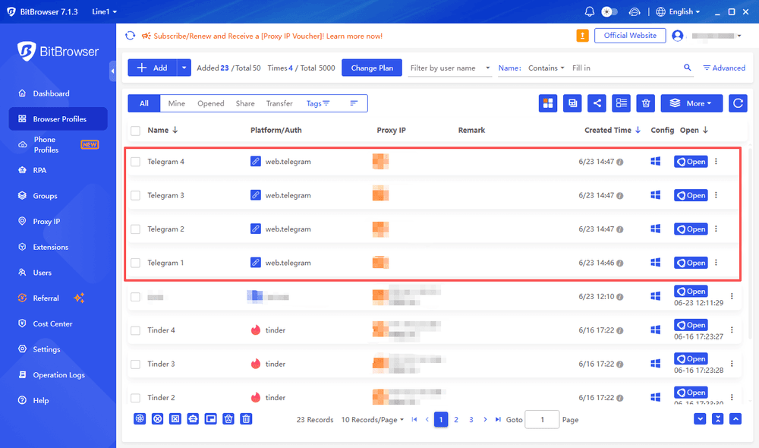759x448 pixels.
Task: Click the Change Plan button
Action: tap(372, 68)
